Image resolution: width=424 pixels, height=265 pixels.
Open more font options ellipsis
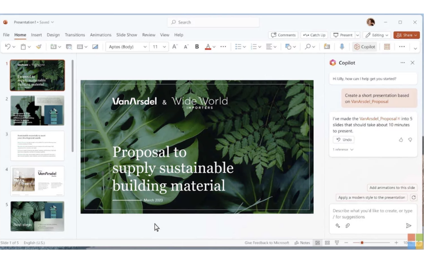(223, 47)
